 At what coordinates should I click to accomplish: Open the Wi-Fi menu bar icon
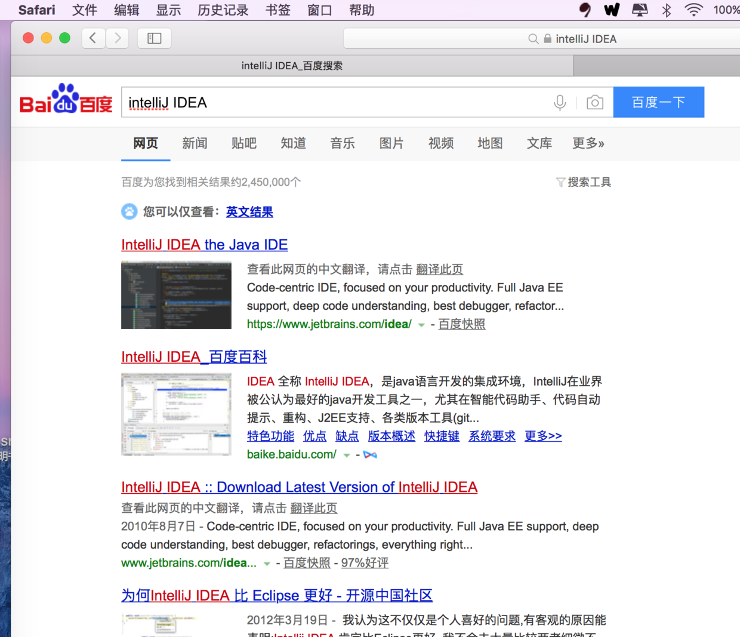coord(693,10)
